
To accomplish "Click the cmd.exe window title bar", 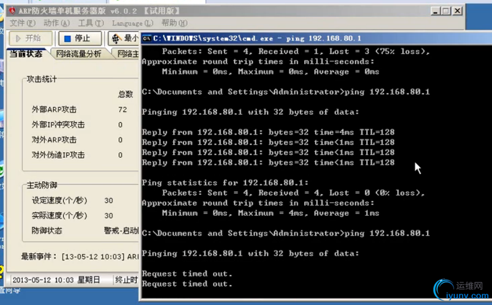I will pos(316,39).
